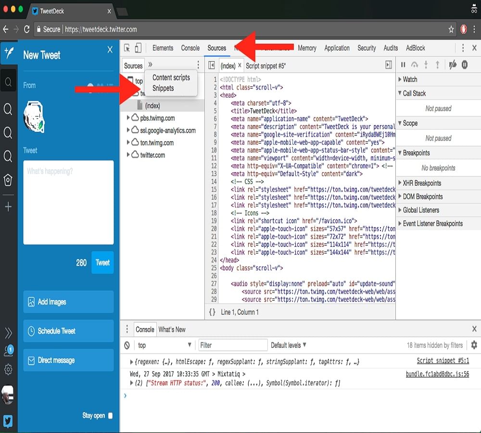
Task: Open the top context selector dropdown
Action: tap(165, 345)
